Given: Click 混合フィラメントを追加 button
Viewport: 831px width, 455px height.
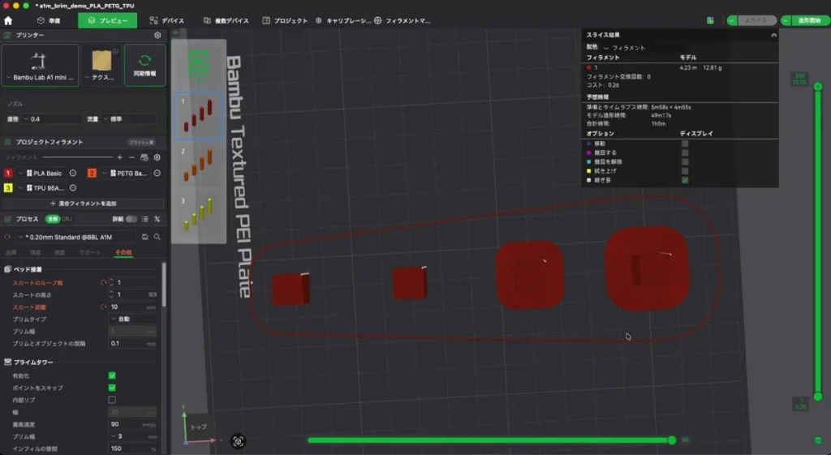Looking at the screenshot, I should 84,204.
